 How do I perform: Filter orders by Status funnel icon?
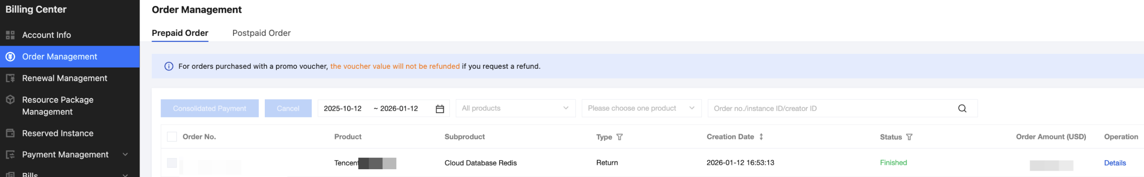click(909, 137)
